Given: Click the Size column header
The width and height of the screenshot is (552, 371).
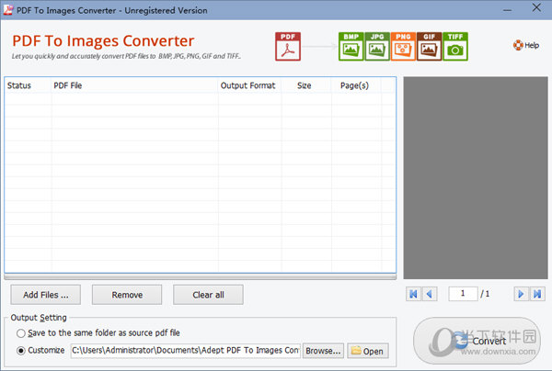Looking at the screenshot, I should pyautogui.click(x=306, y=85).
